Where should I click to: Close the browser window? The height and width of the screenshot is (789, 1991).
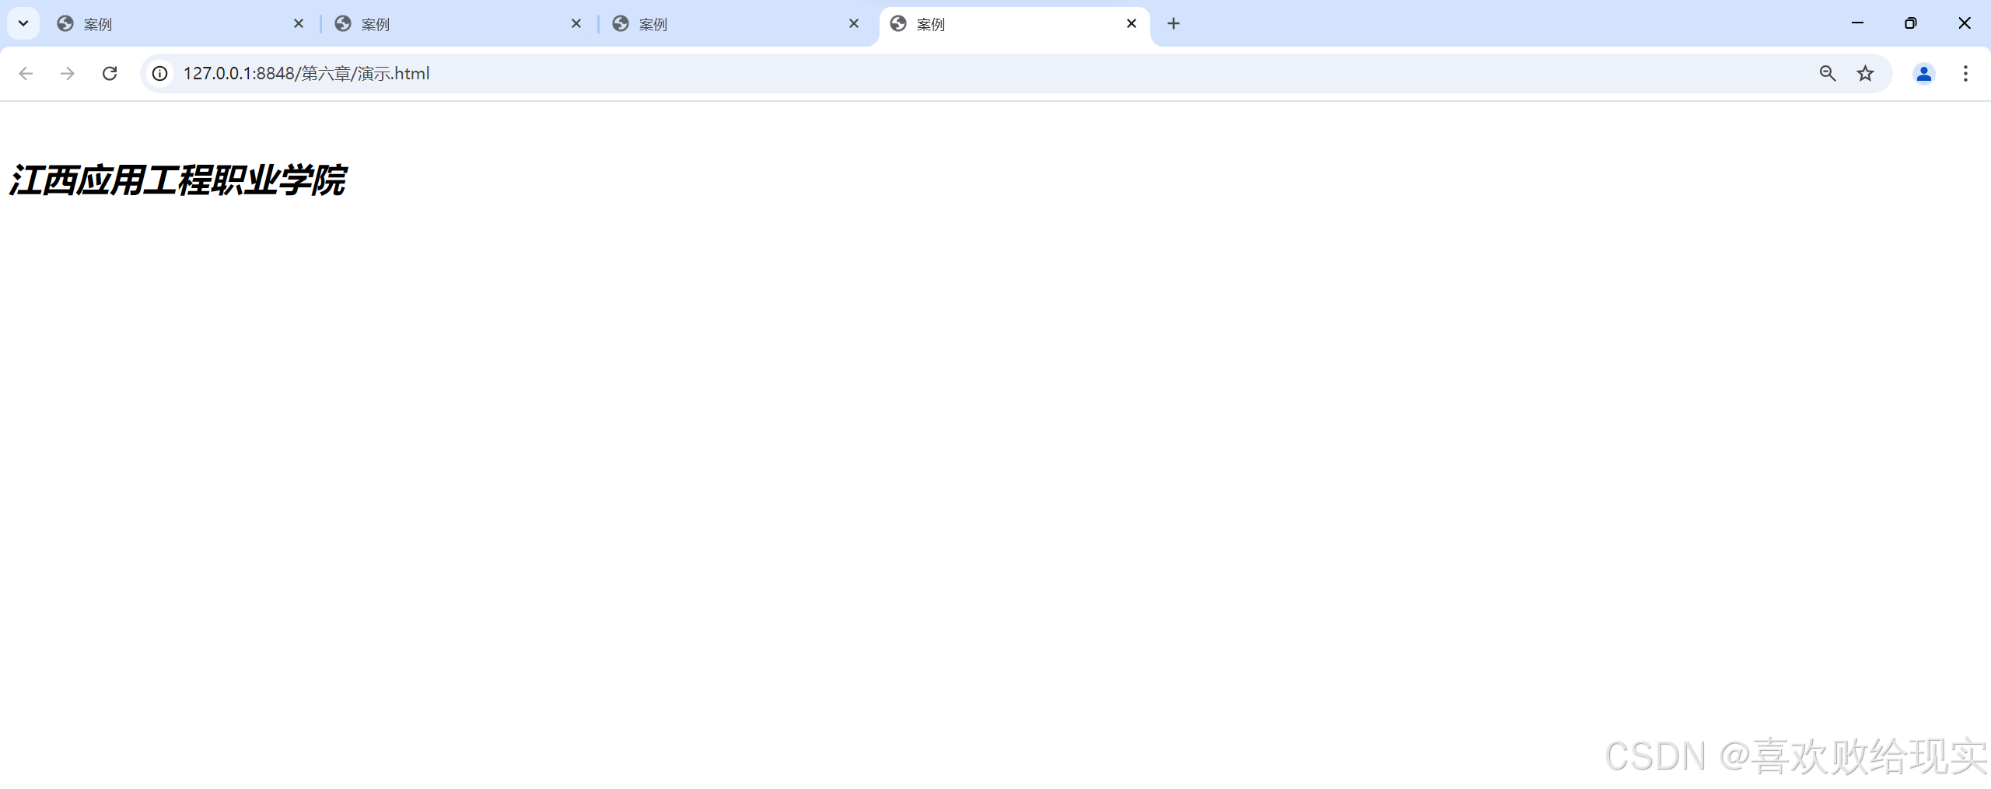(1965, 23)
